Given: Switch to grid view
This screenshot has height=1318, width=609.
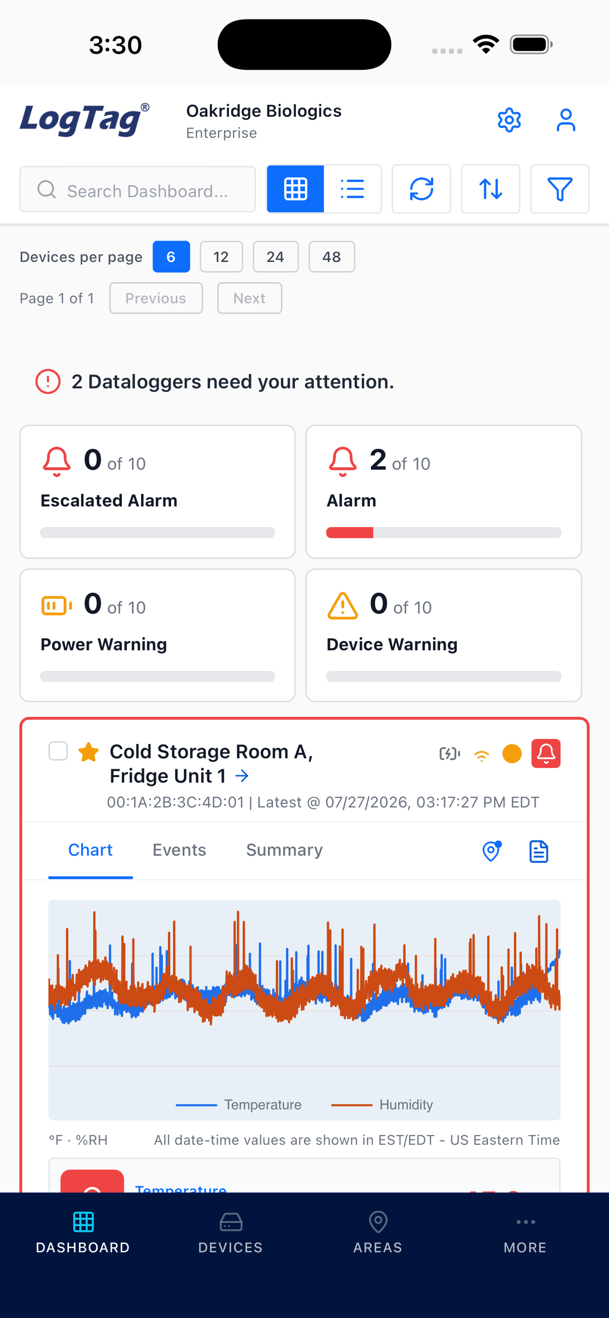Looking at the screenshot, I should (295, 189).
